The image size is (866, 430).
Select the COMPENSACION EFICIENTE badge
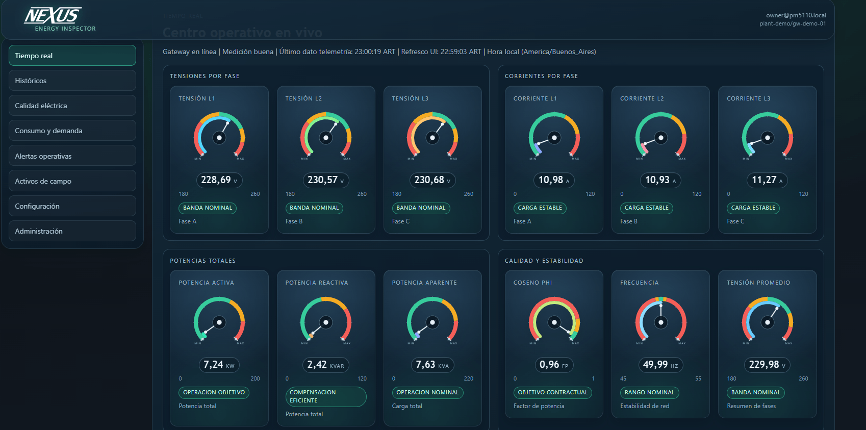pyautogui.click(x=326, y=397)
